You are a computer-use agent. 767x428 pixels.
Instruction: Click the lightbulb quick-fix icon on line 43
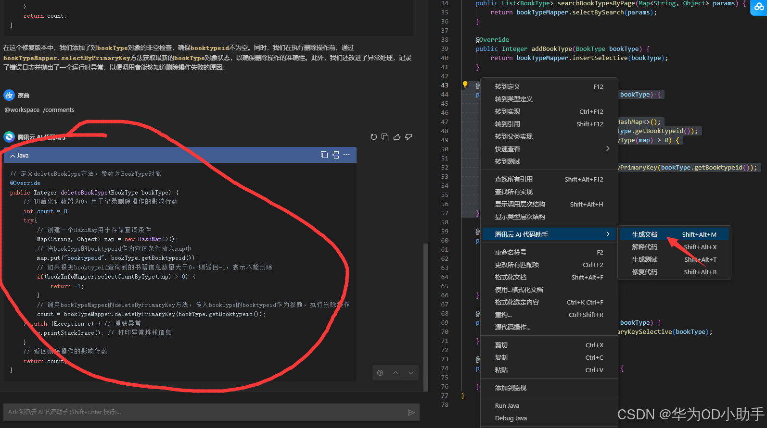click(x=465, y=85)
